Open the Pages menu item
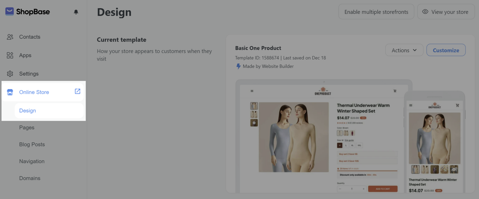Screen dimensions: 479x199 point(27,128)
